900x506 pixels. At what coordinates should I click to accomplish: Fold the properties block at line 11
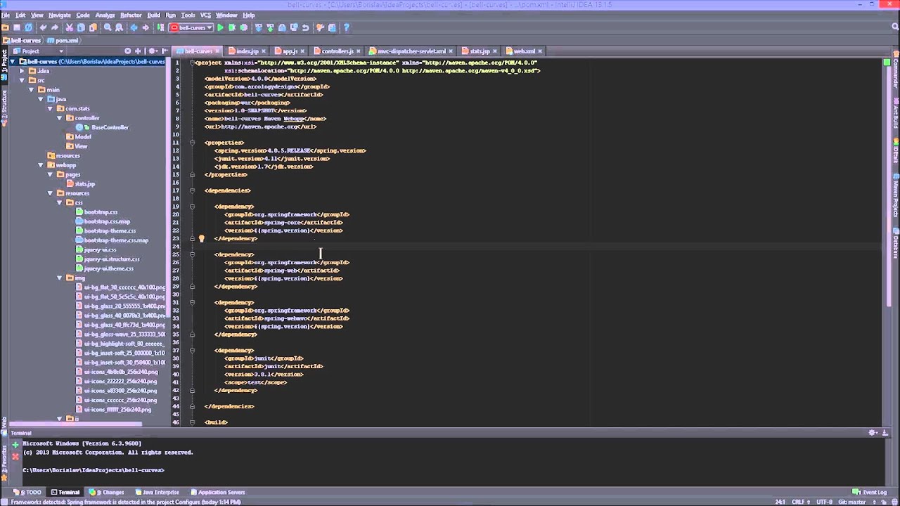pos(193,143)
